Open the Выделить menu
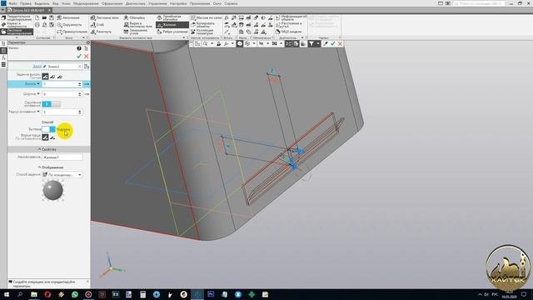Image resolution: width=533 pixels, height=300 pixels. pyautogui.click(x=42, y=3)
